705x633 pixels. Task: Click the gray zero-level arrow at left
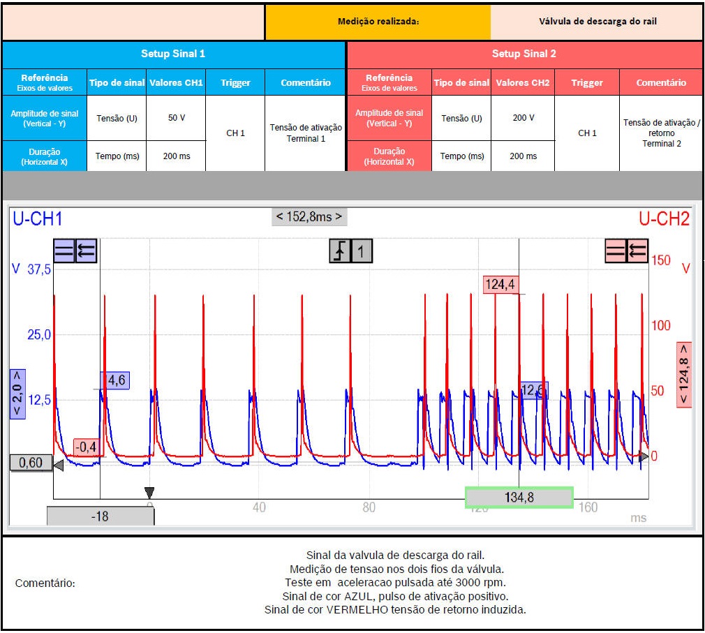pyautogui.click(x=59, y=465)
